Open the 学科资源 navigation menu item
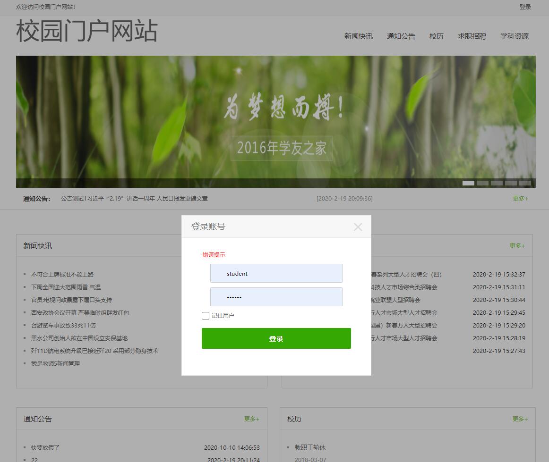 (515, 36)
